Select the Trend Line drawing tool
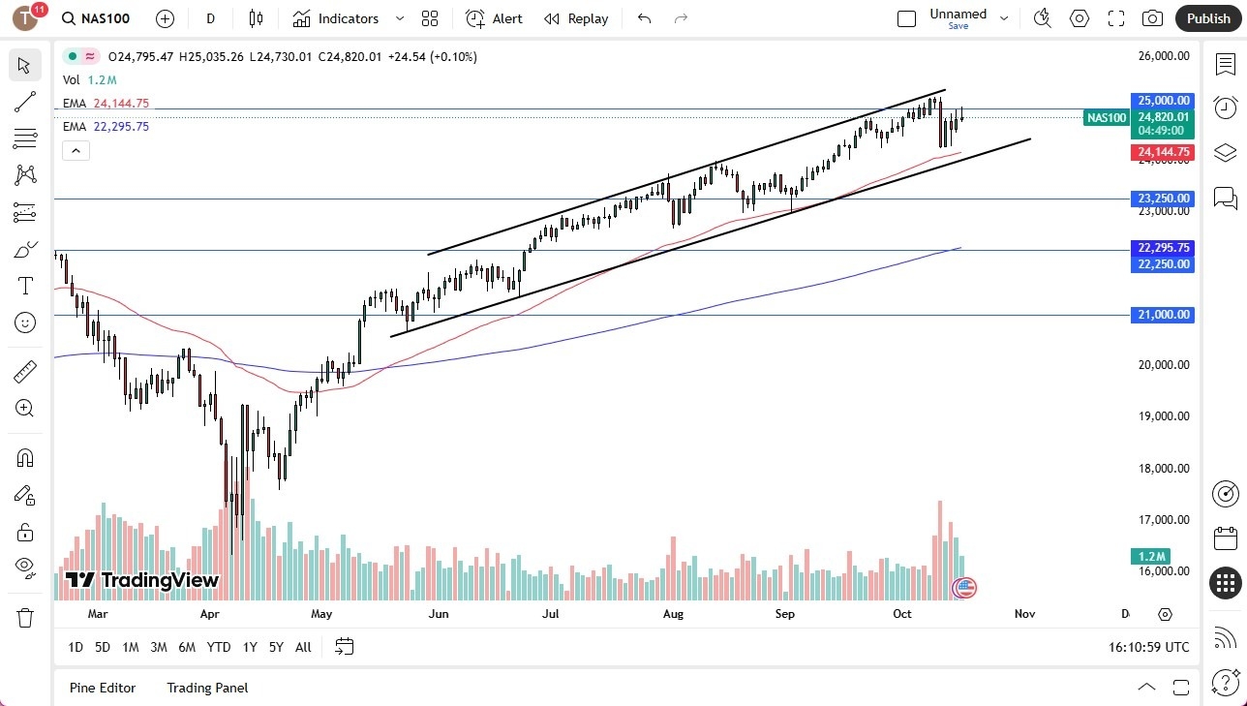1247x706 pixels. pos(24,102)
